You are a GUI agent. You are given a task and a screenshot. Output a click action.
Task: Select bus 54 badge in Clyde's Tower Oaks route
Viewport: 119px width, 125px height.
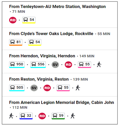click(x=35, y=42)
